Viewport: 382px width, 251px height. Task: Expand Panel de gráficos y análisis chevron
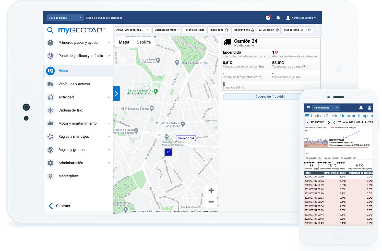109,56
